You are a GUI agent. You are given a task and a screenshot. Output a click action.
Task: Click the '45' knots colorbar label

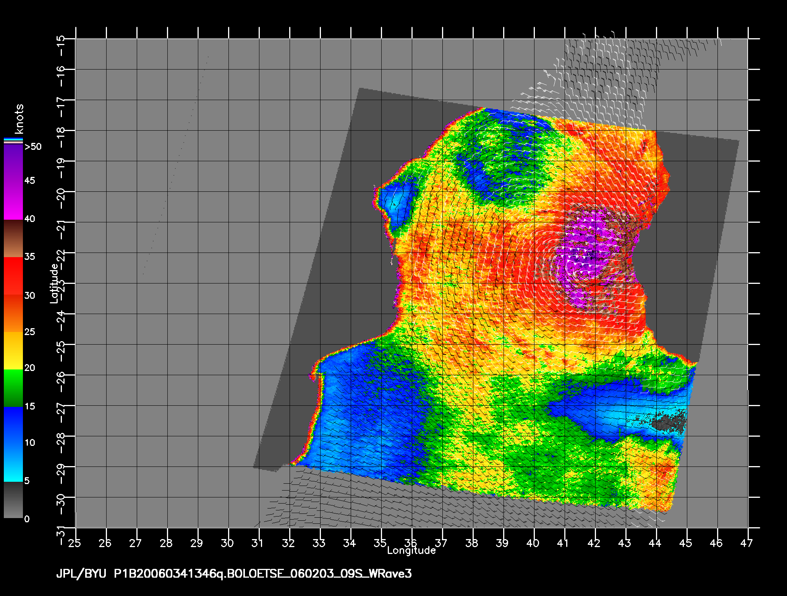coord(30,180)
